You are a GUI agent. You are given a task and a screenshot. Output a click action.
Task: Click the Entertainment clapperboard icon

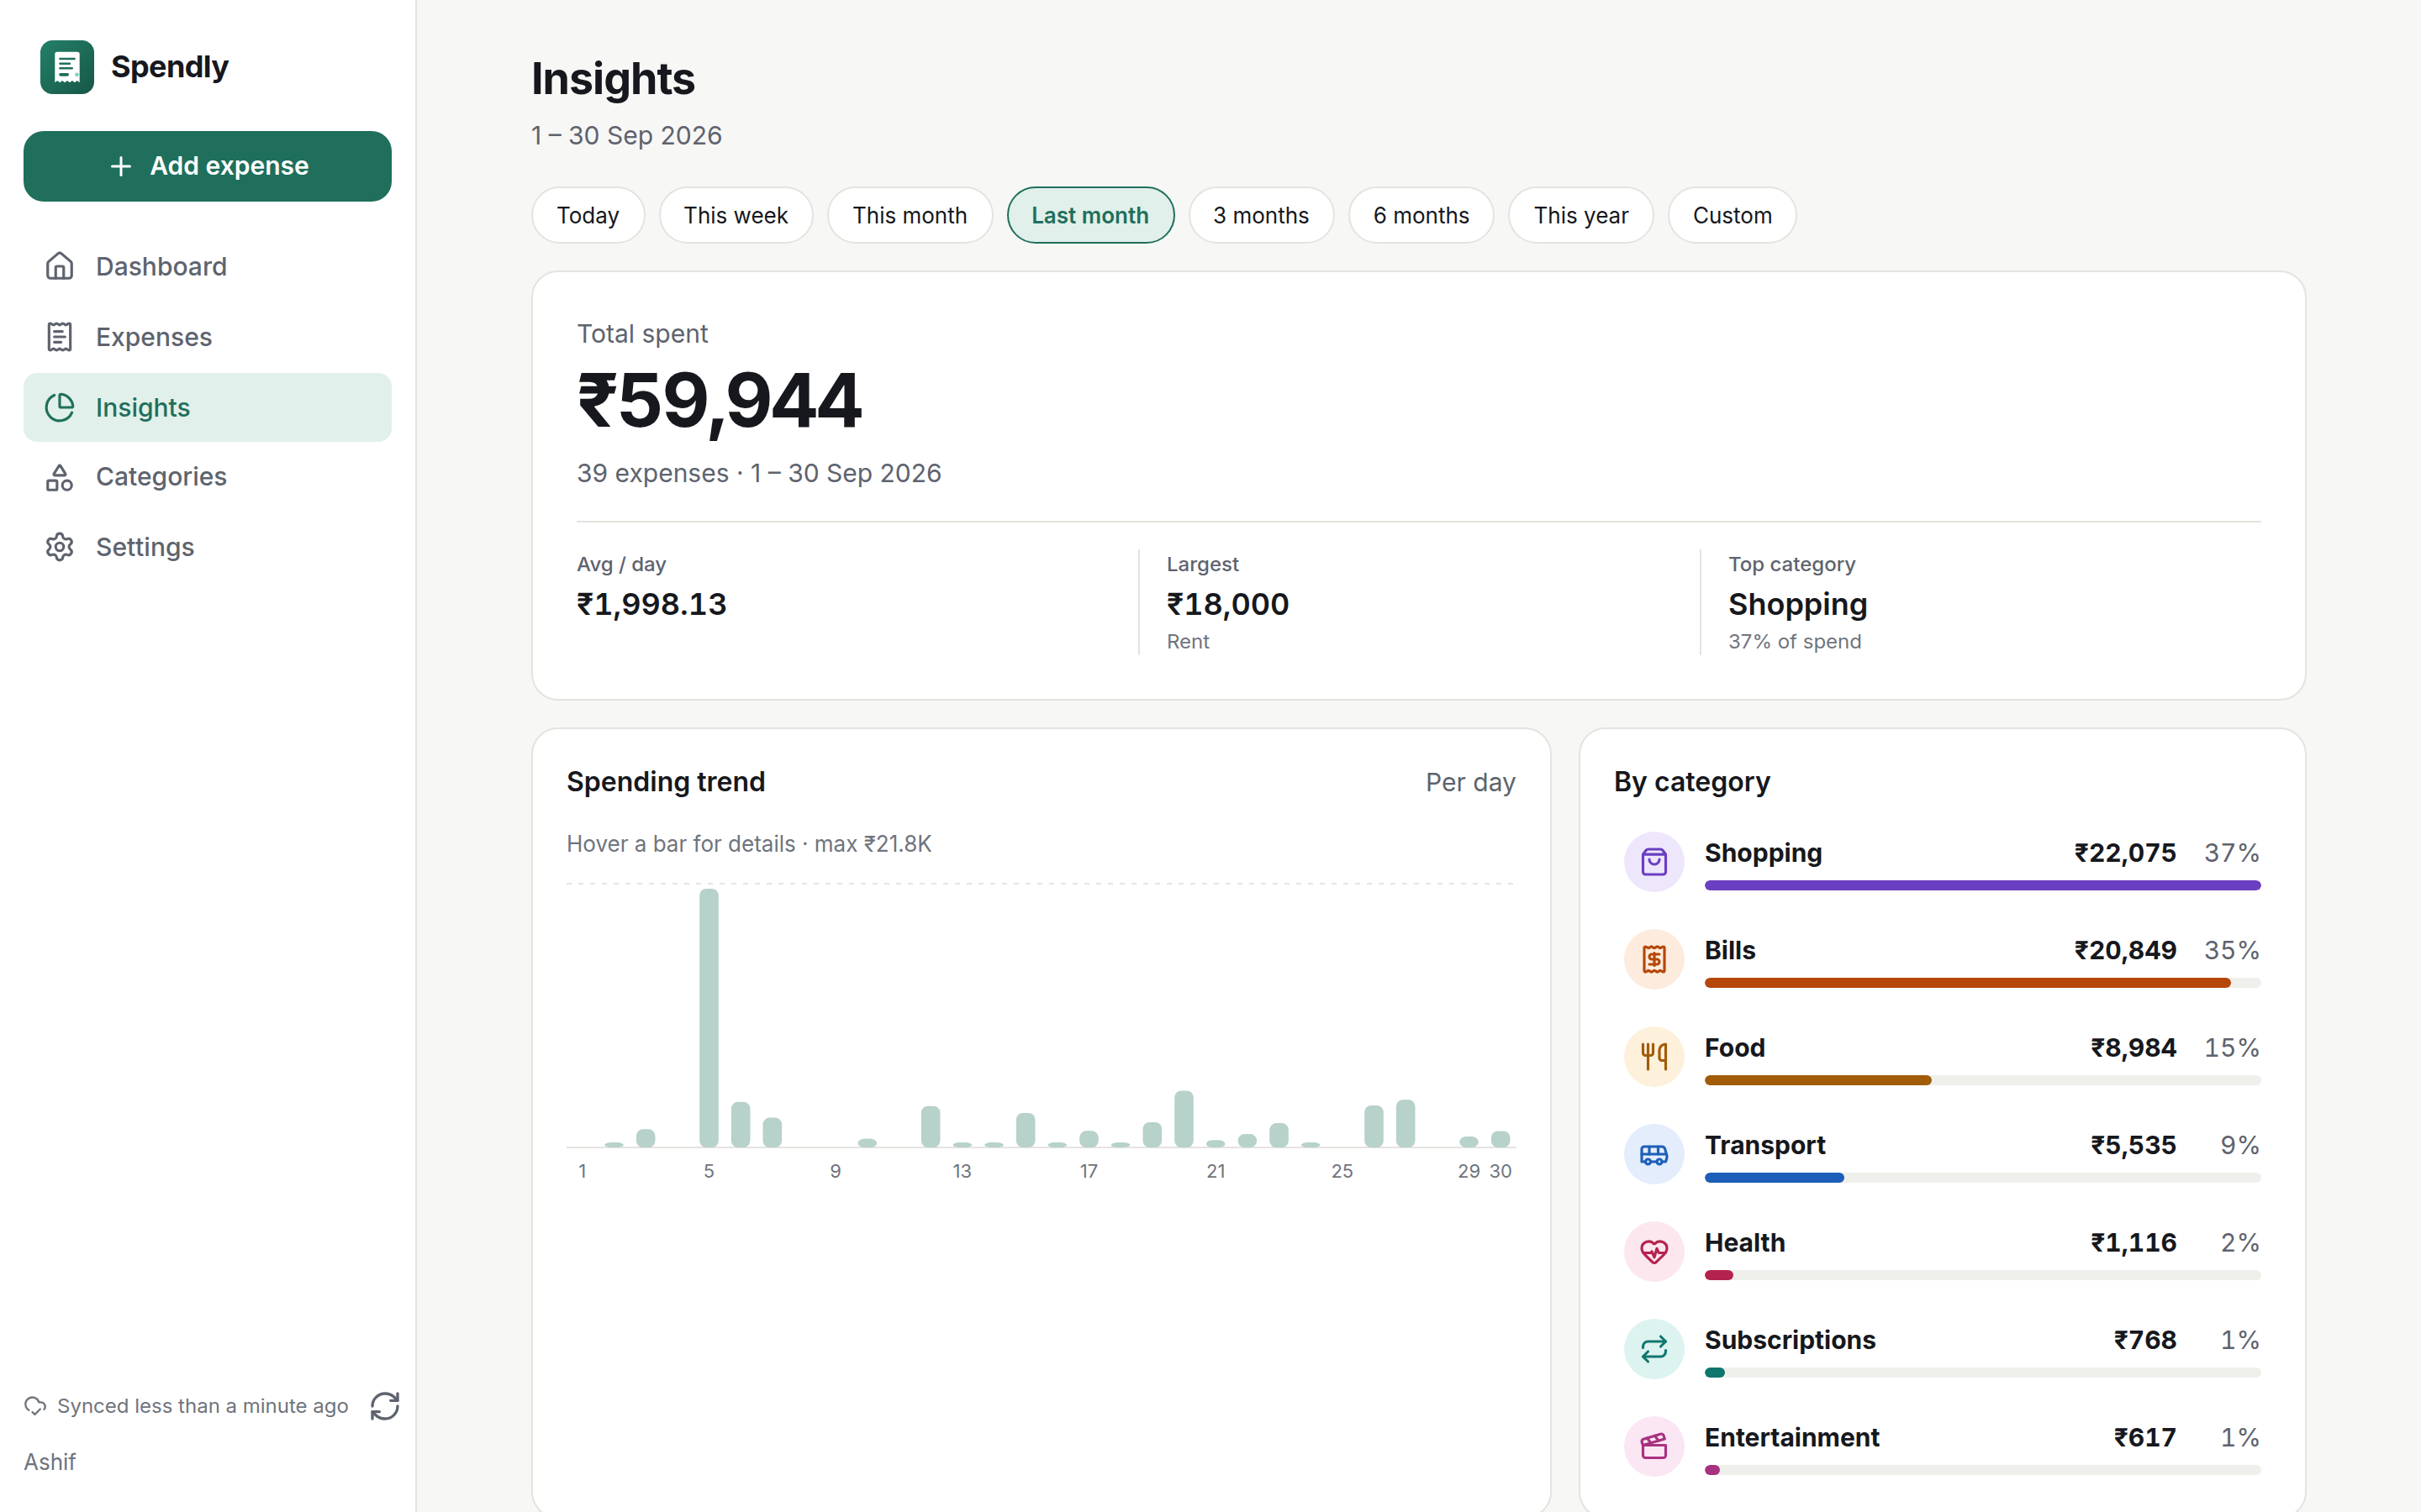(x=1654, y=1446)
